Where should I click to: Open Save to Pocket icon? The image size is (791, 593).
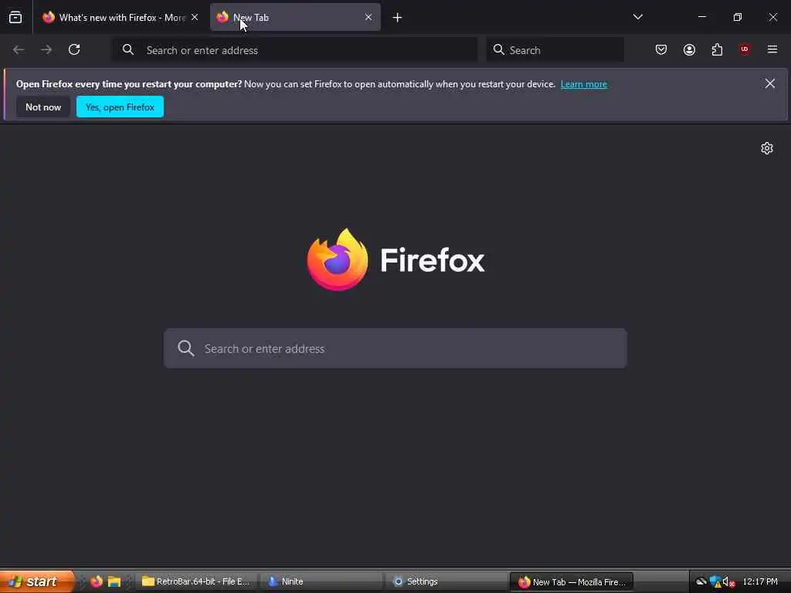coord(661,49)
